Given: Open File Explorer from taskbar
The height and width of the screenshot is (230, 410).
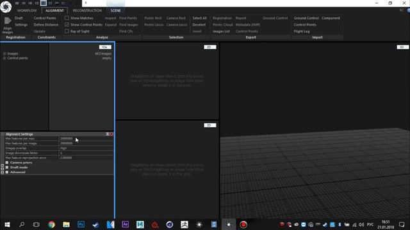Looking at the screenshot, I should [x=66, y=224].
